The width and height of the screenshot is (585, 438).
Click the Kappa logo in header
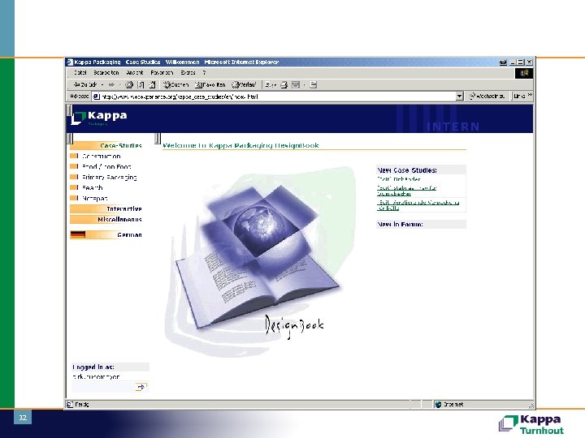point(99,118)
